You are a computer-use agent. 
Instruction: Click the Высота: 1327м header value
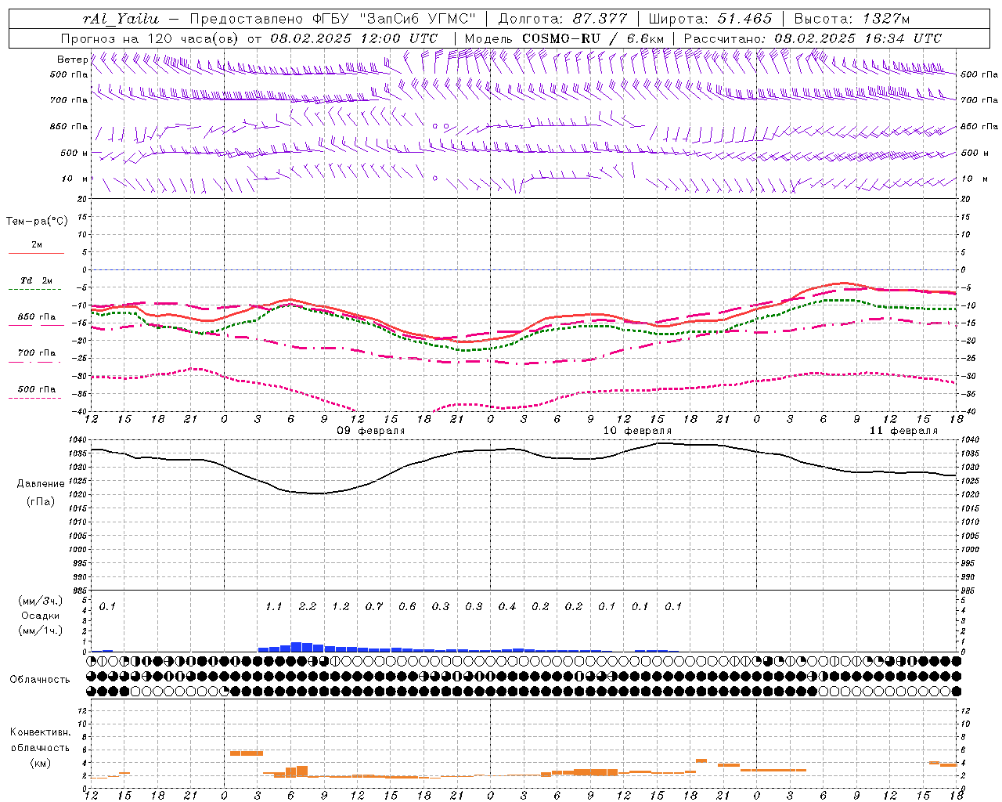tap(852, 19)
